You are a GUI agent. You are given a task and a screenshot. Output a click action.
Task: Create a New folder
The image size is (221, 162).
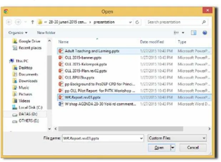coord(46,33)
